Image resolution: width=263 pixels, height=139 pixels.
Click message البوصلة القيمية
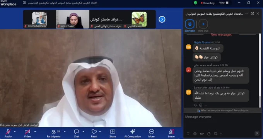208,48
